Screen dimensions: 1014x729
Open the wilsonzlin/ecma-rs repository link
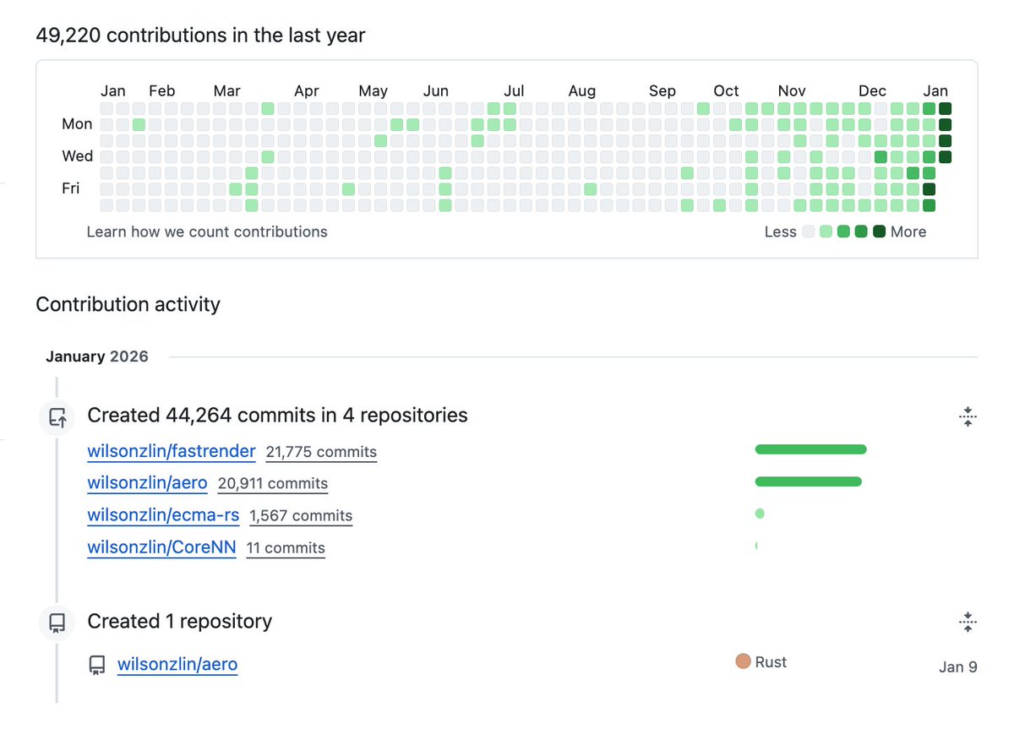pos(163,515)
